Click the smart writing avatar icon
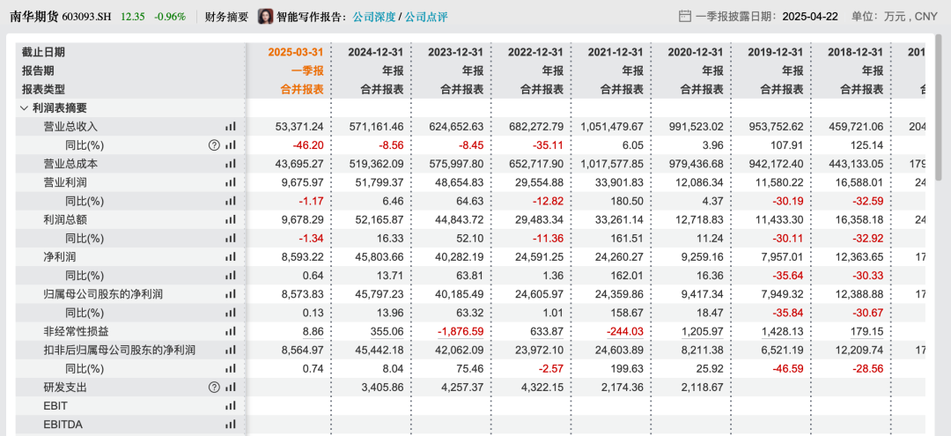 (x=265, y=17)
